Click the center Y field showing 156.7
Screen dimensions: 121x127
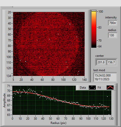point(111,62)
